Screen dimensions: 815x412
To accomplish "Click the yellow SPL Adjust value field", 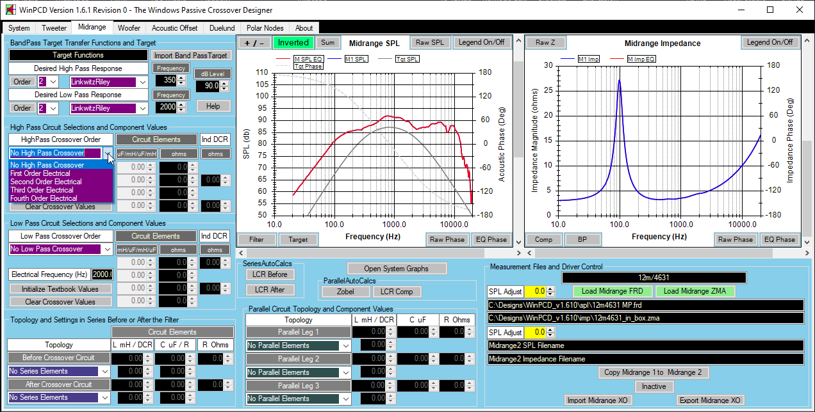I will click(535, 291).
